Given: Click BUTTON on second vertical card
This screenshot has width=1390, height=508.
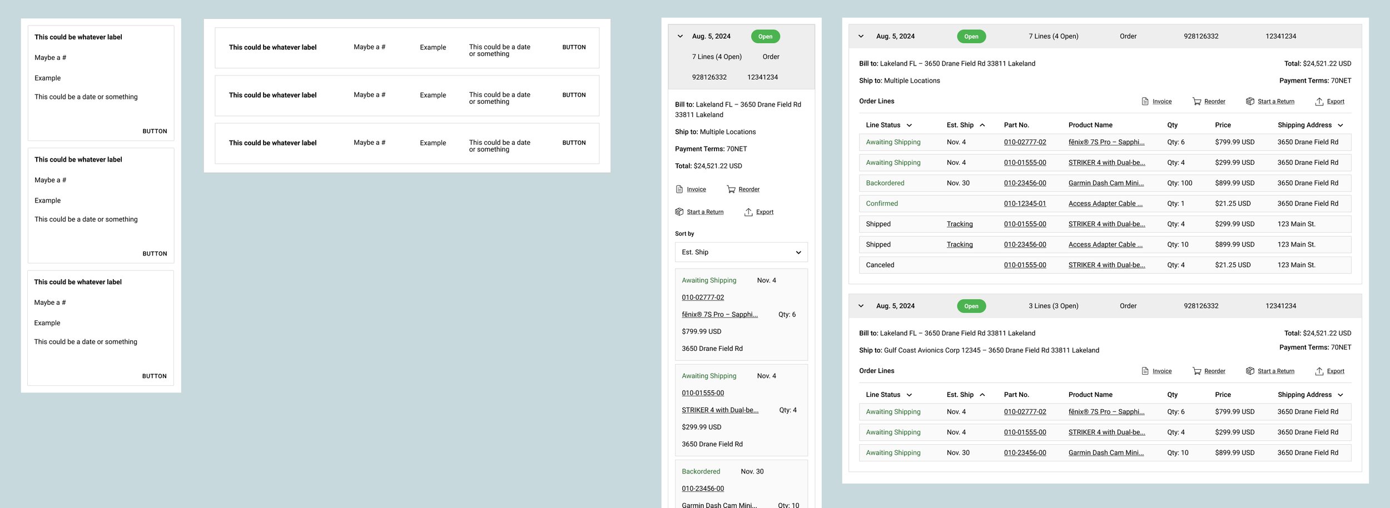Looking at the screenshot, I should coord(155,254).
